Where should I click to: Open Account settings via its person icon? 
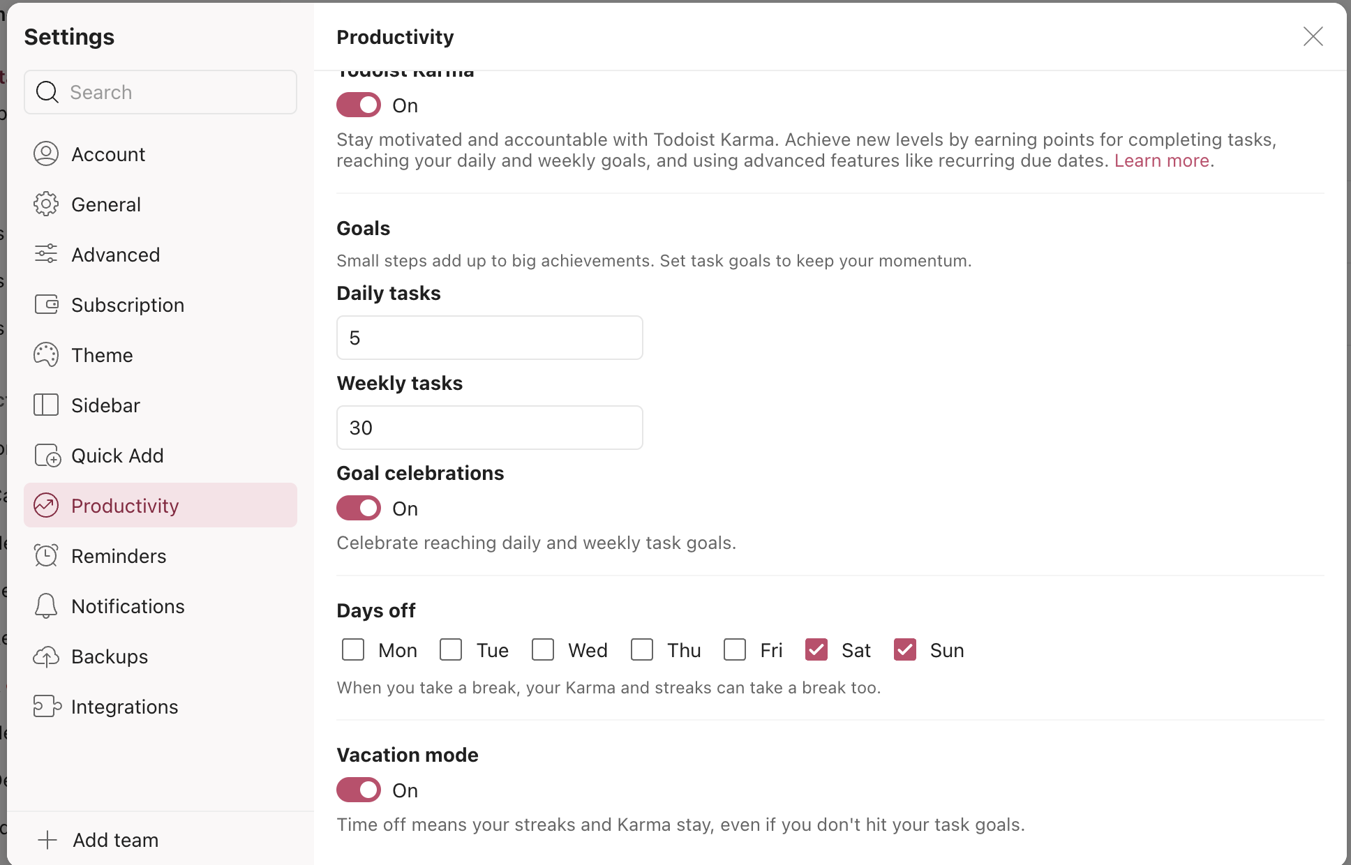pos(46,153)
